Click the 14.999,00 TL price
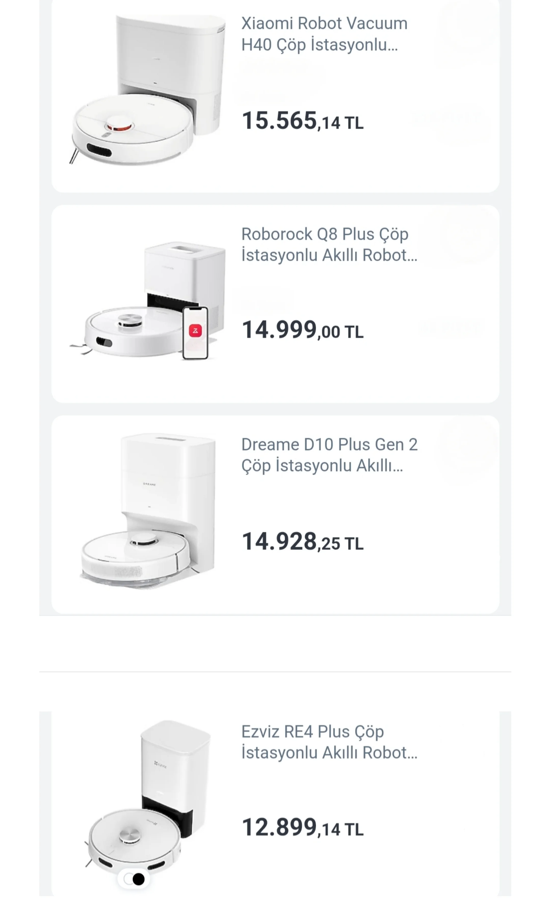550x901 pixels. [x=302, y=330]
